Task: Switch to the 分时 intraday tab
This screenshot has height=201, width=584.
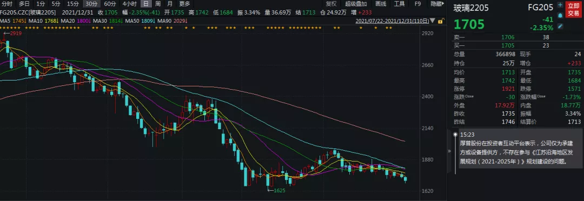Action: (7, 4)
